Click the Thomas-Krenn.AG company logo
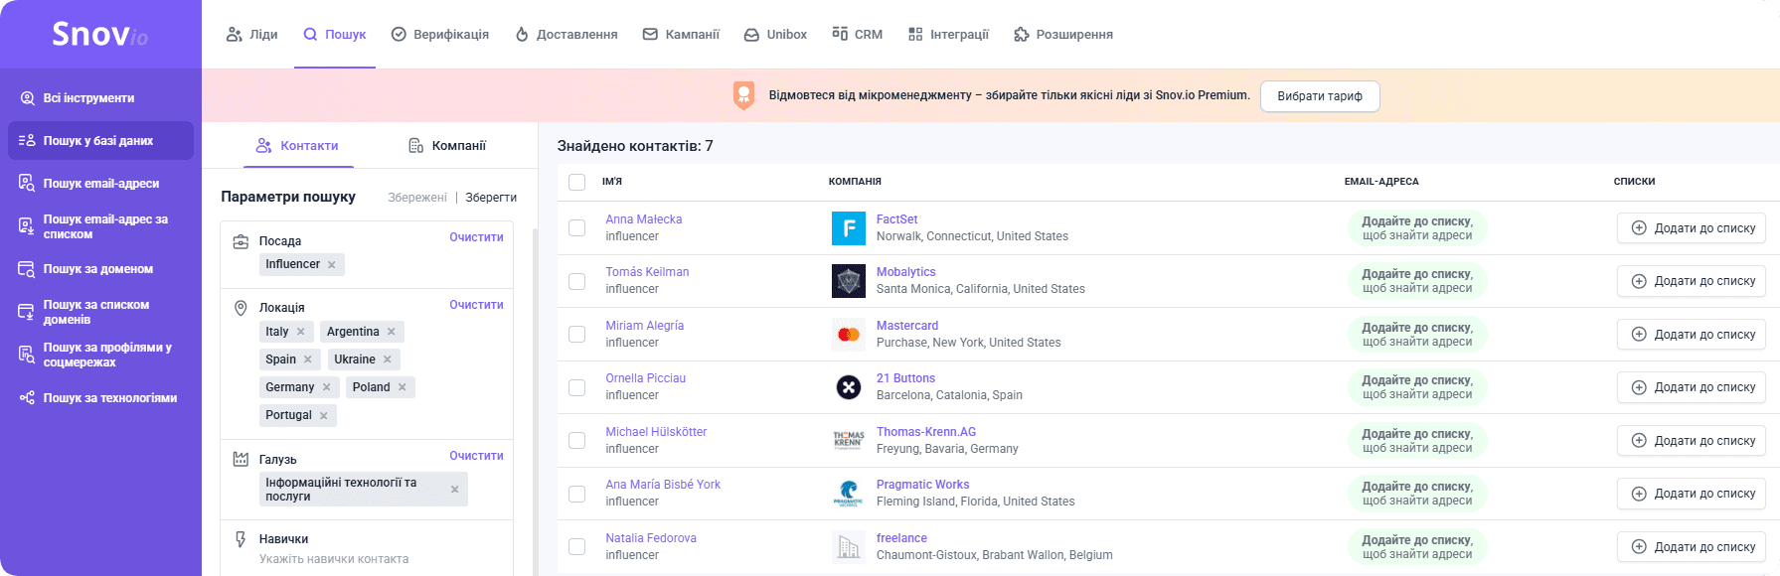 (849, 441)
